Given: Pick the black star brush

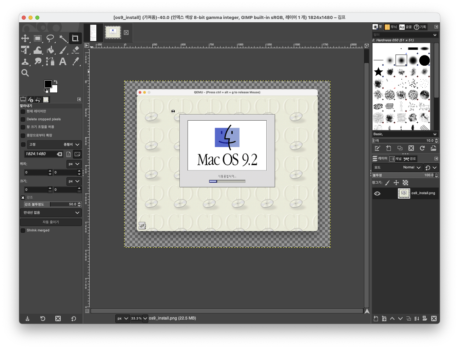Looking at the screenshot, I should click(378, 72).
